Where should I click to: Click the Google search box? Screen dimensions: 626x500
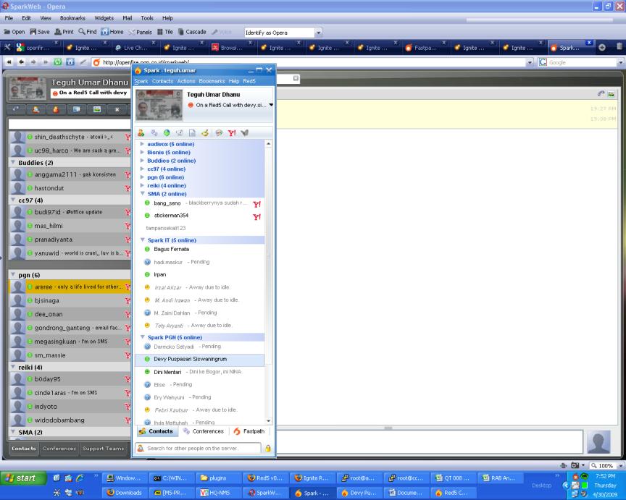coord(582,63)
